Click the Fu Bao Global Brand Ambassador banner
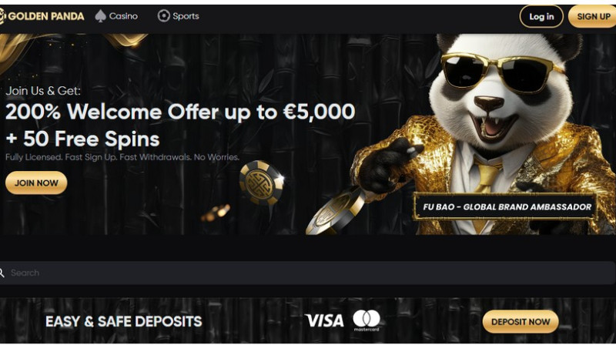 (x=507, y=206)
